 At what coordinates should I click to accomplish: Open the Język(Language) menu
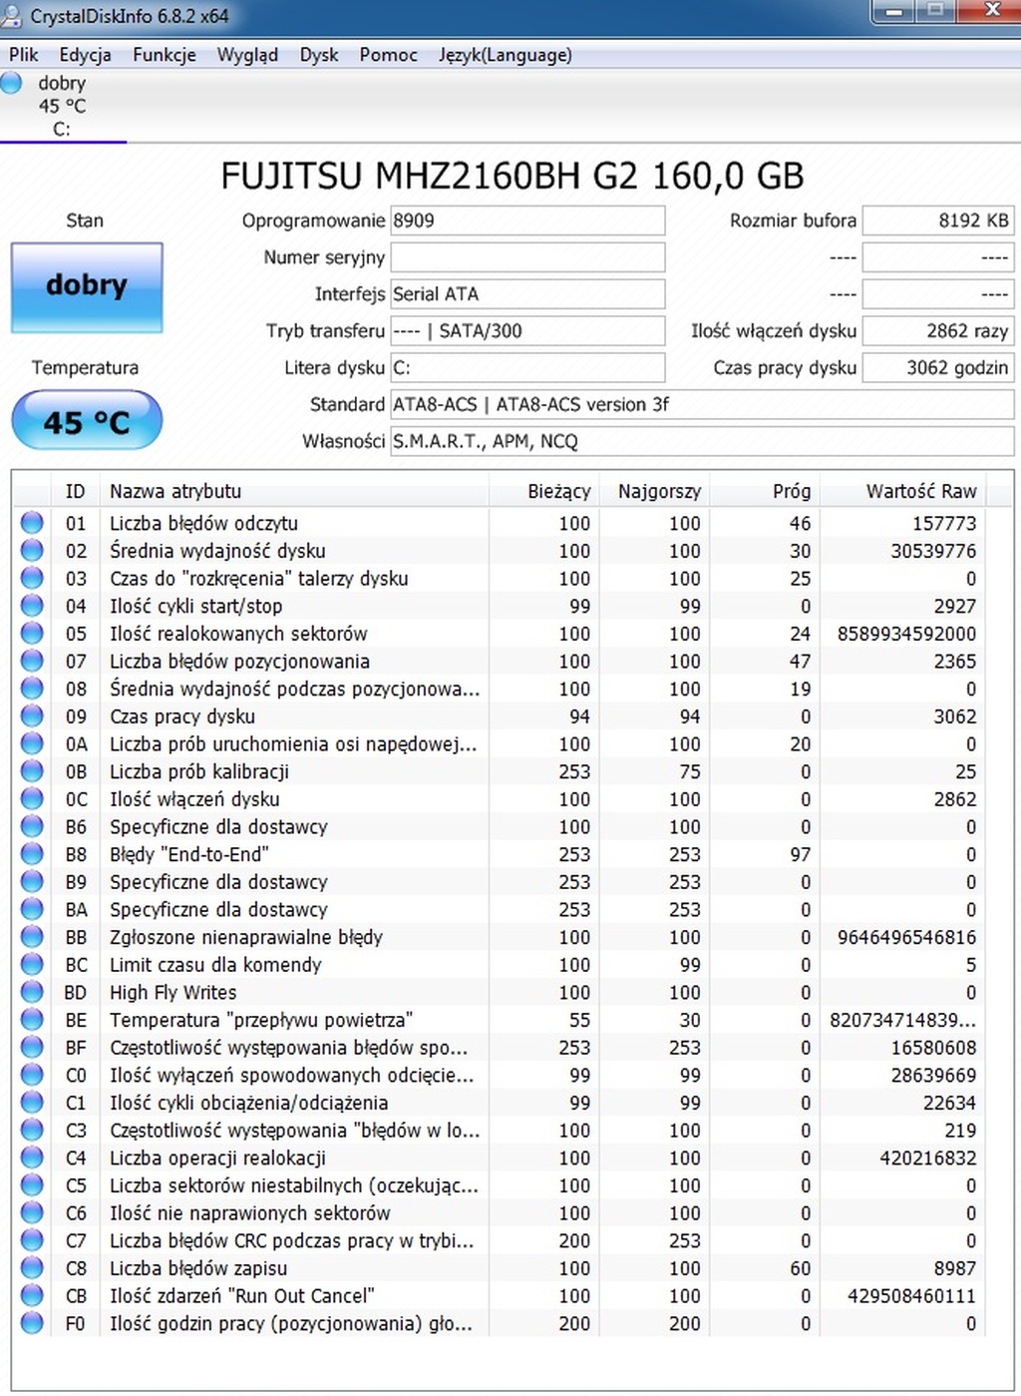506,55
